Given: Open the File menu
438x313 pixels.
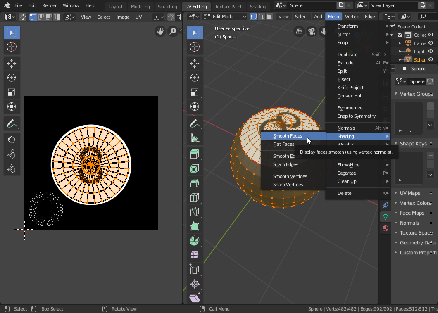Looking at the screenshot, I should click(18, 5).
